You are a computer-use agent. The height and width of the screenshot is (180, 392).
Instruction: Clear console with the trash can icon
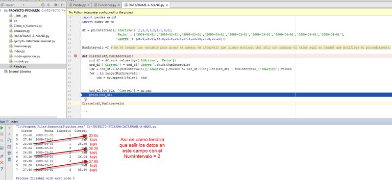pyautogui.click(x=9, y=159)
